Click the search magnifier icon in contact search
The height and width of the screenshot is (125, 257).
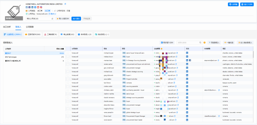(200, 43)
